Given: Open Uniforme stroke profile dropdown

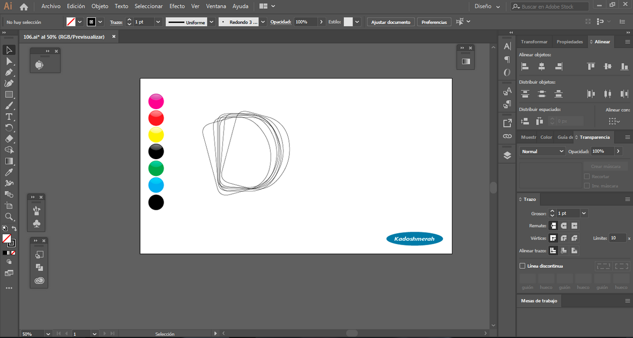Looking at the screenshot, I should pos(212,22).
